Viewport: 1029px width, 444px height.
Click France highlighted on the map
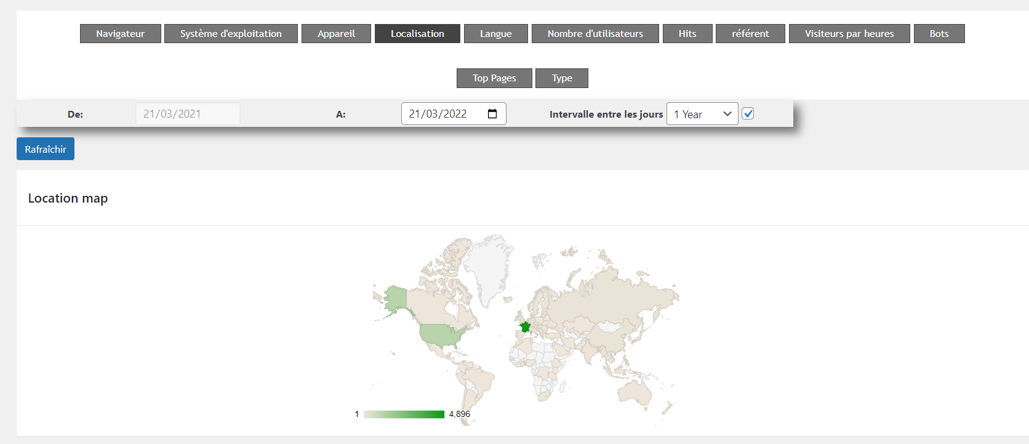pyautogui.click(x=525, y=327)
